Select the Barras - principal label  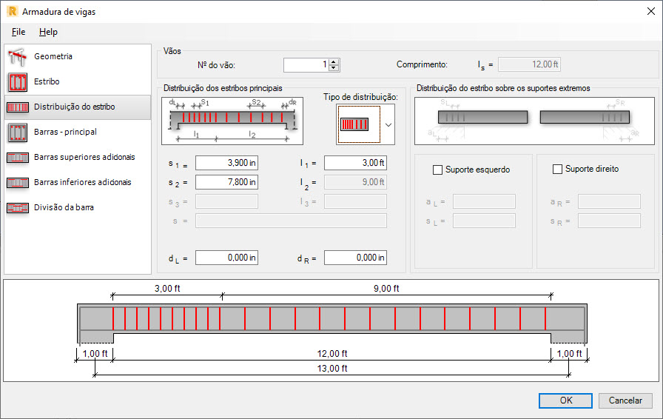click(x=66, y=132)
